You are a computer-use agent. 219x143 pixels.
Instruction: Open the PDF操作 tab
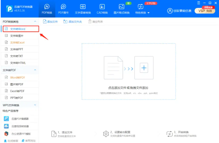(63, 9)
